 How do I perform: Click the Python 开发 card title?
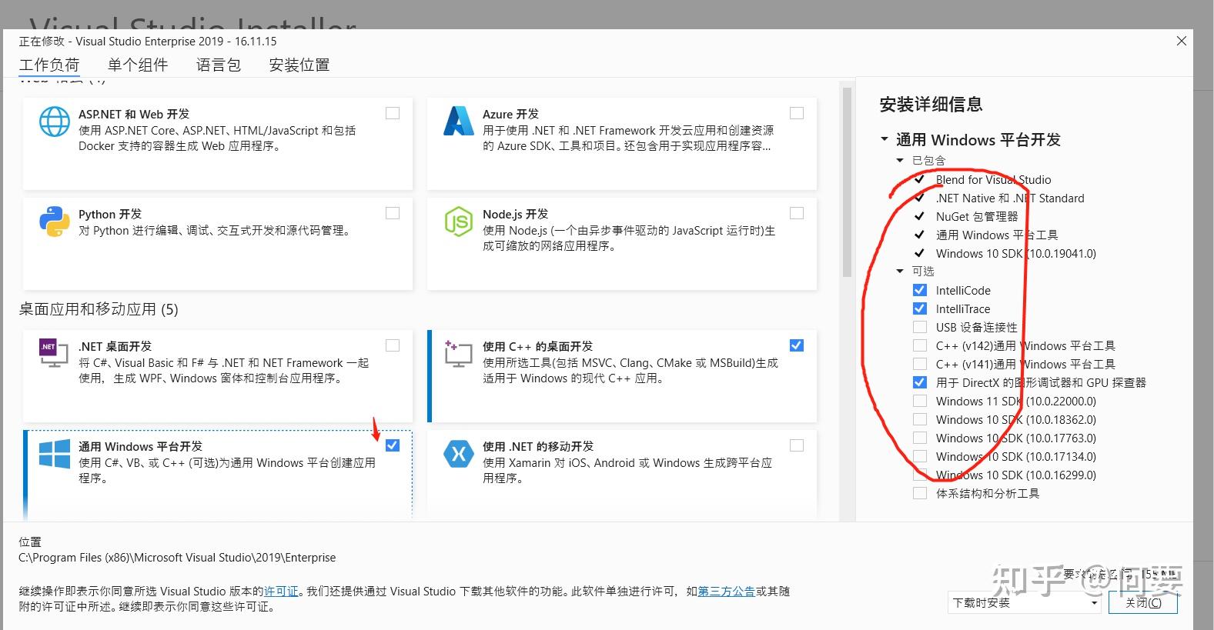click(110, 214)
